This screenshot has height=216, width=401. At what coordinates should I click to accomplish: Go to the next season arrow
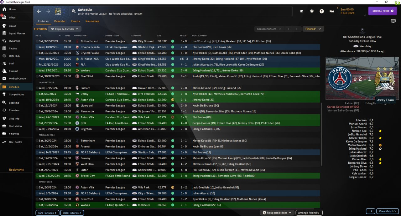[297, 29]
